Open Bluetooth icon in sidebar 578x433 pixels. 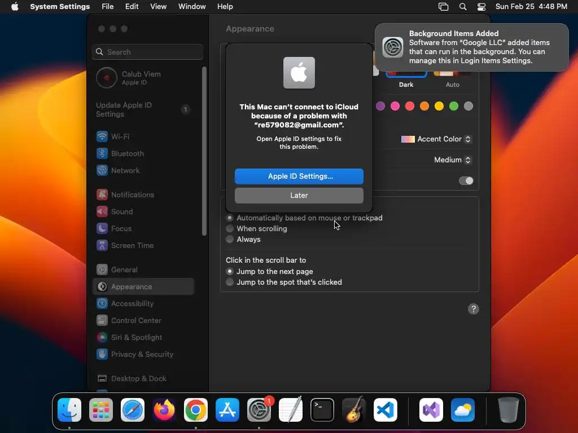pyautogui.click(x=102, y=153)
